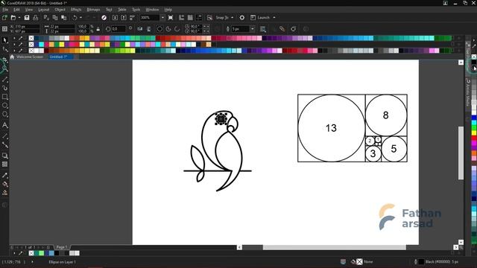Toggle Lock ratio padlock
477x268 pixels.
coord(98,29)
